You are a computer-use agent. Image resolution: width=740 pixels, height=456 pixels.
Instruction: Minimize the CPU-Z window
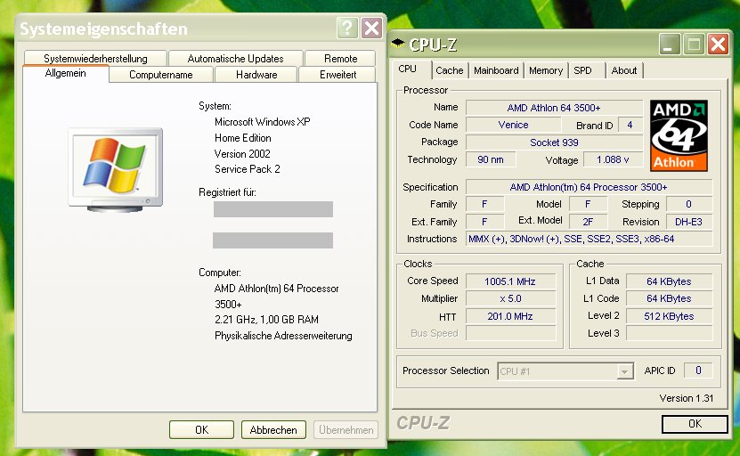tap(670, 45)
